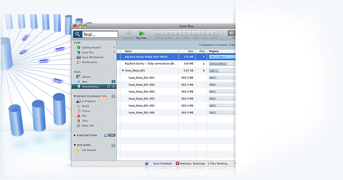Image resolution: width=343 pixels, height=180 pixels.
Task: Close the Getting Started sidebar entry
Action: click(x=114, y=47)
